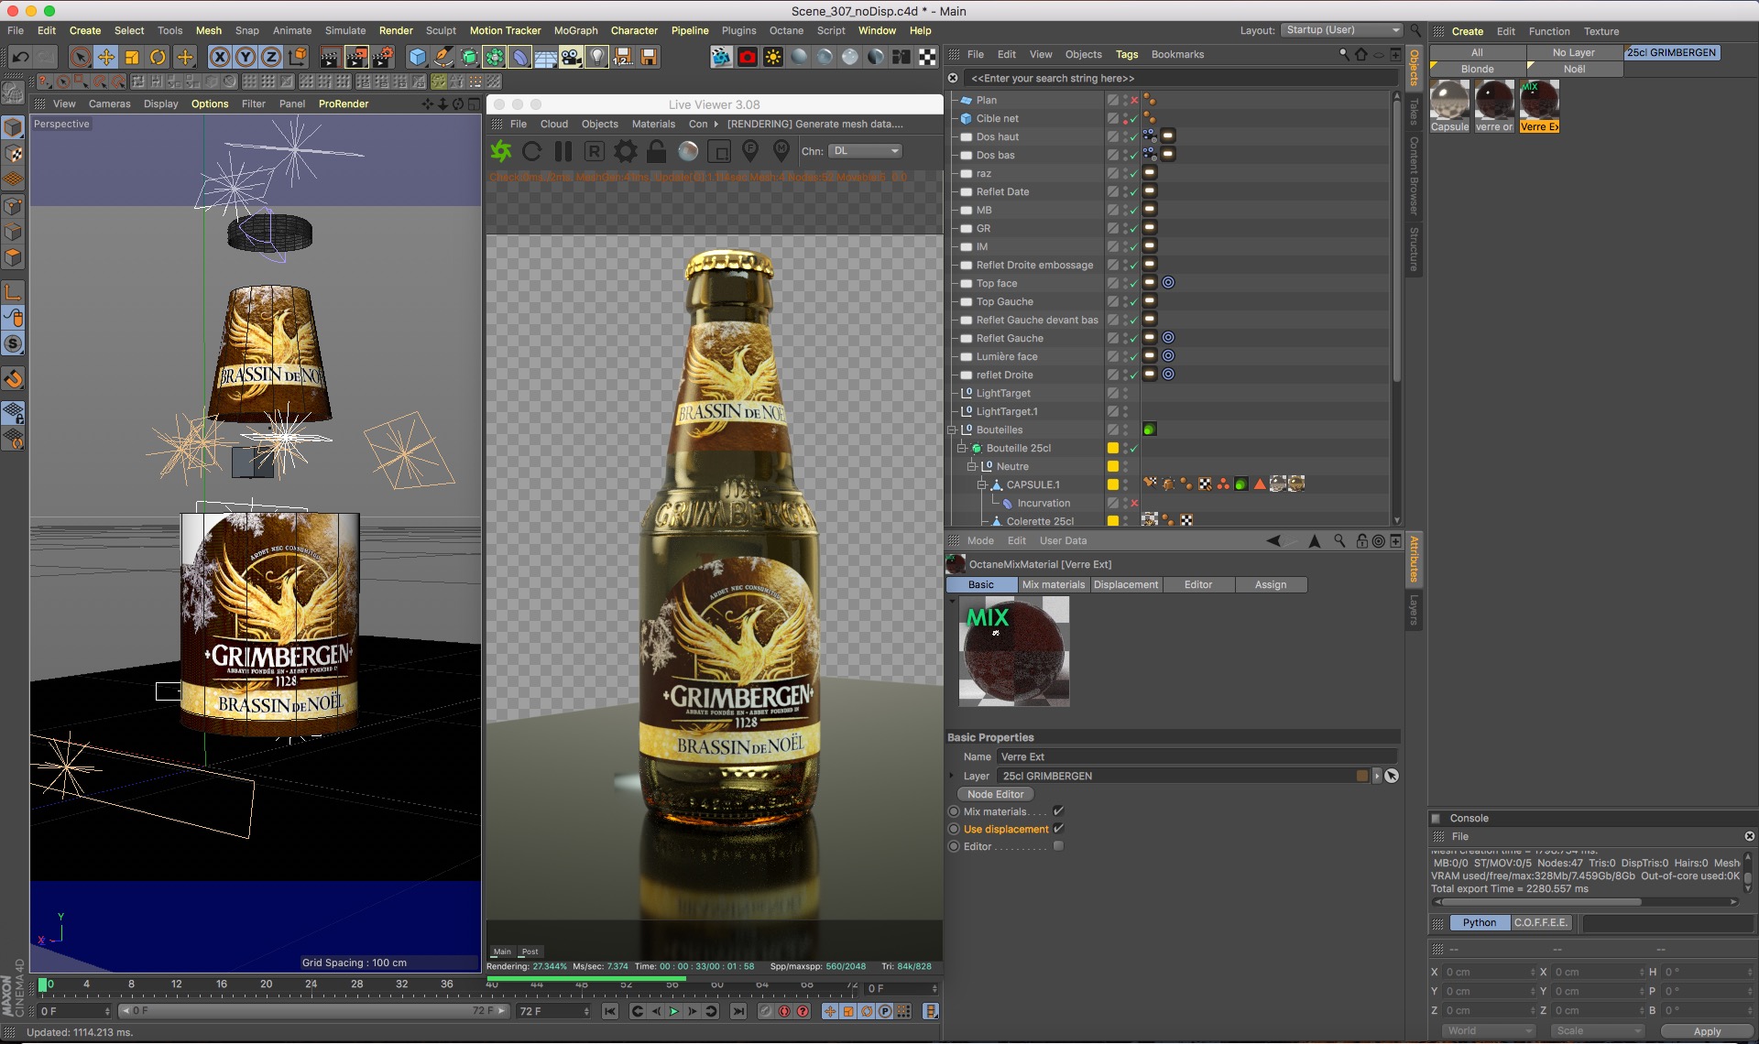Screen dimensions: 1759x1044
Task: Toggle the Live Viewer lock icon
Action: click(656, 151)
